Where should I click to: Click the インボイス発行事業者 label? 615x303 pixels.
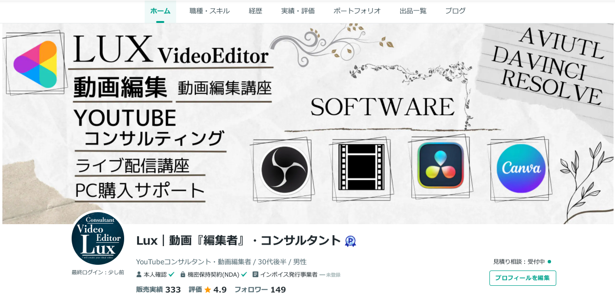pos(289,275)
